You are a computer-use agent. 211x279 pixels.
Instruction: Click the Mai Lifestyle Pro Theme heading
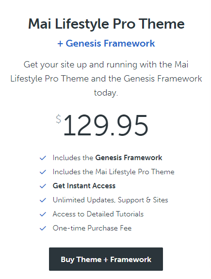coord(106,24)
